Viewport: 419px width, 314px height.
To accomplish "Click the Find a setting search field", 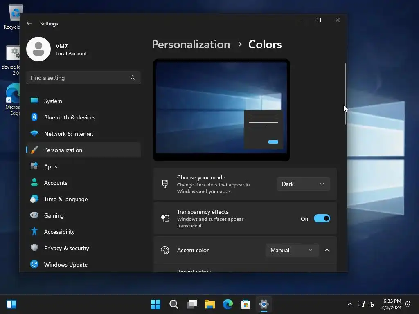I will pos(83,78).
